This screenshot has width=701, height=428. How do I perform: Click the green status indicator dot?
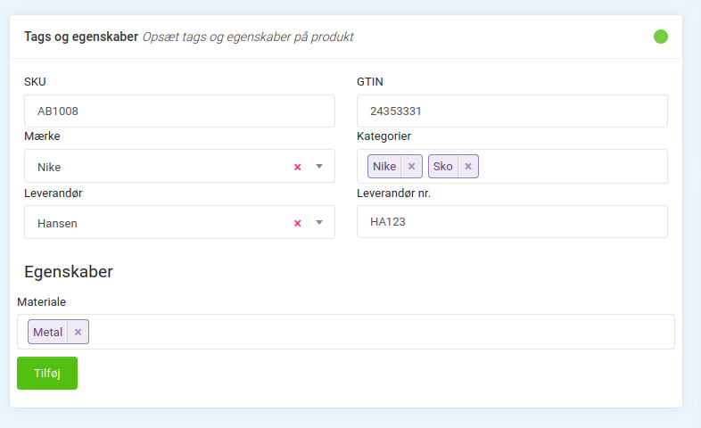661,37
